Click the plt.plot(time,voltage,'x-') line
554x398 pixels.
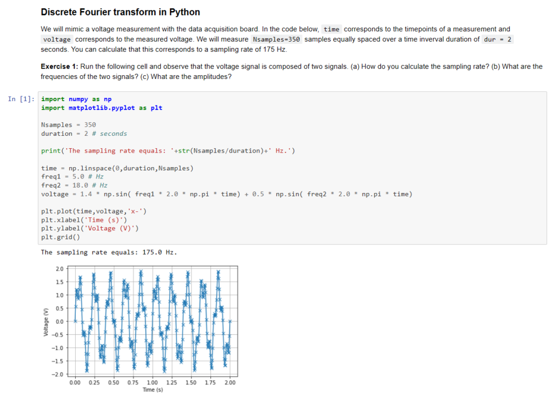(x=94, y=211)
